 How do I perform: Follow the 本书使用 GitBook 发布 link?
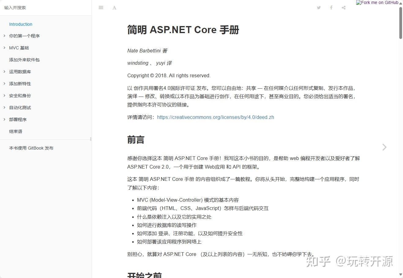coord(31,148)
